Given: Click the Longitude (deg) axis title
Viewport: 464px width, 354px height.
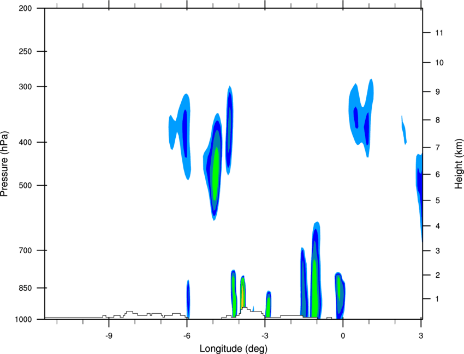Looking at the screenshot, I should (x=234, y=349).
